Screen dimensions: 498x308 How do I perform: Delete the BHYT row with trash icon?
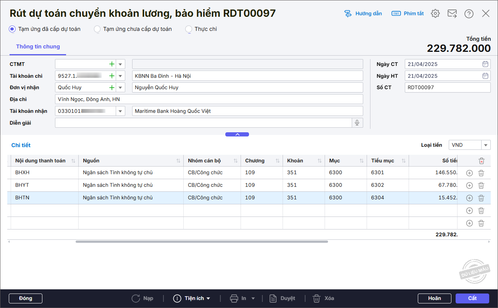coord(481,185)
